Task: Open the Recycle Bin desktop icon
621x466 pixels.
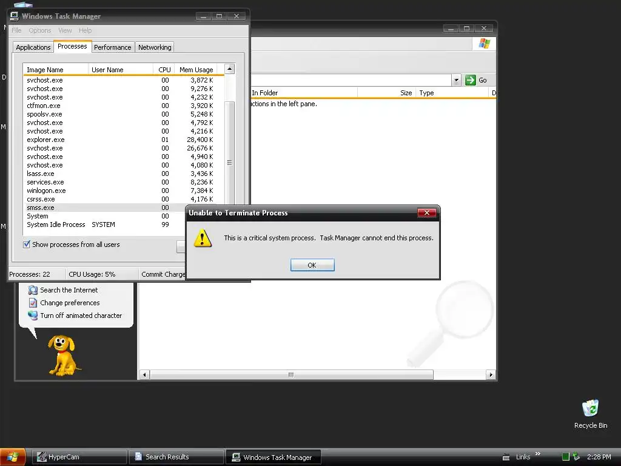Action: pos(591,414)
